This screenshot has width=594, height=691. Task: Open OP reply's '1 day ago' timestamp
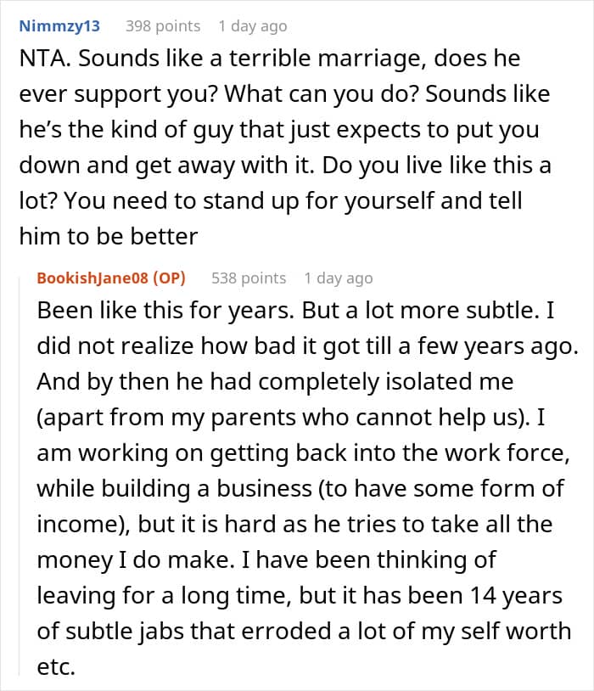click(x=339, y=278)
